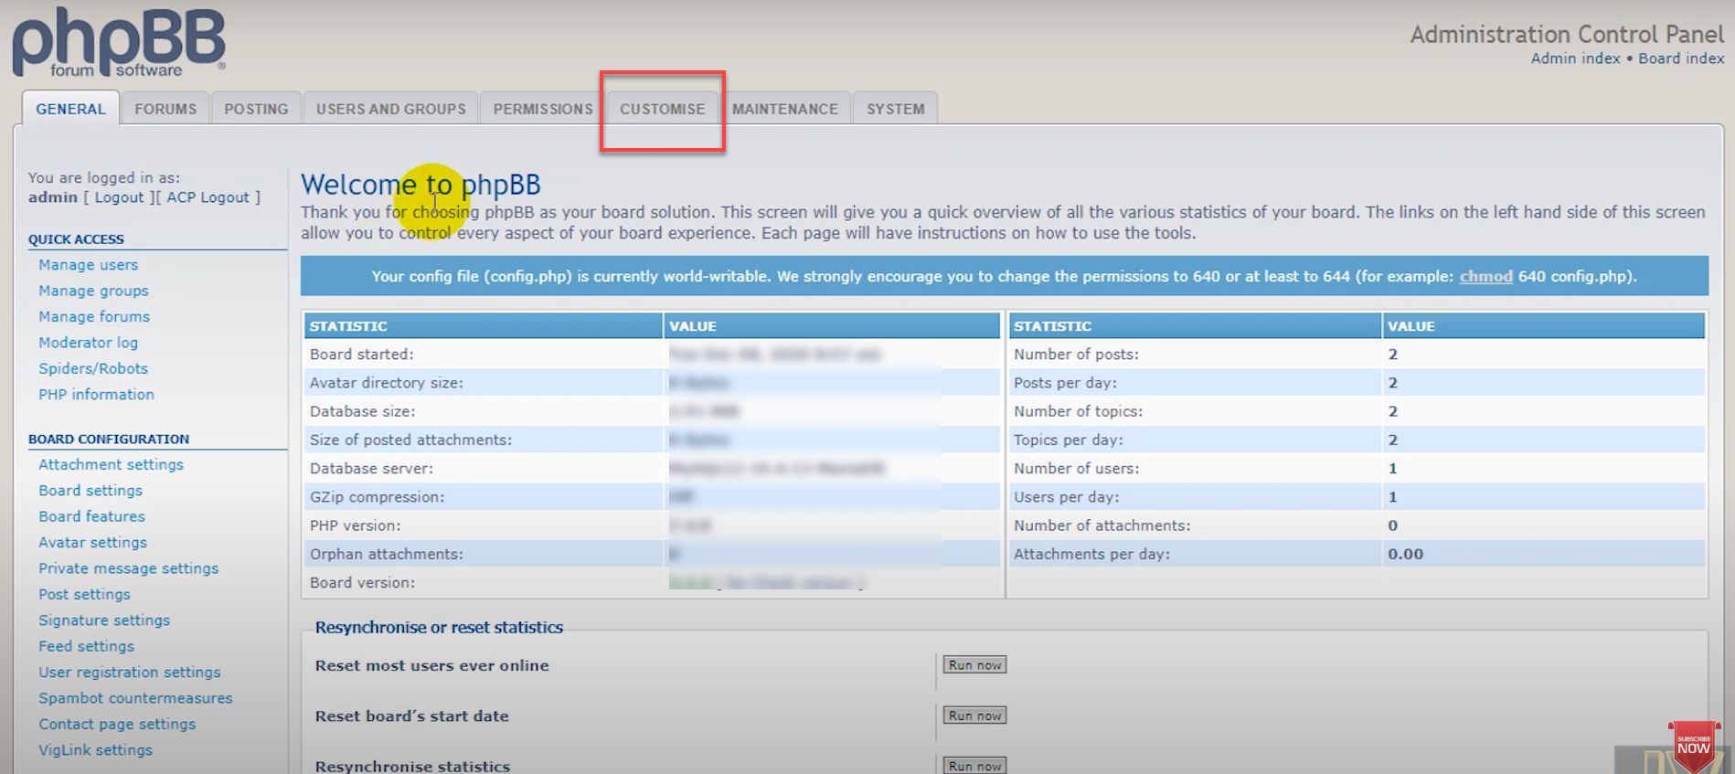Switch to the Posting tab
Screen dimensions: 1735x774
click(x=256, y=109)
